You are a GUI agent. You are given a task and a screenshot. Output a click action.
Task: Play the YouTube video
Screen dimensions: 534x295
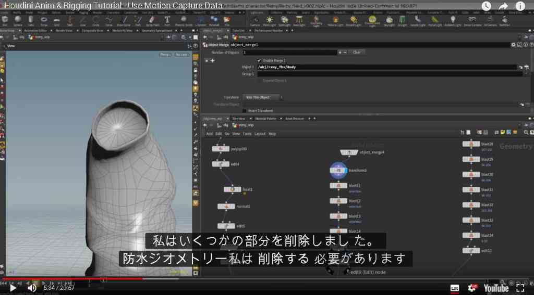click(x=13, y=288)
